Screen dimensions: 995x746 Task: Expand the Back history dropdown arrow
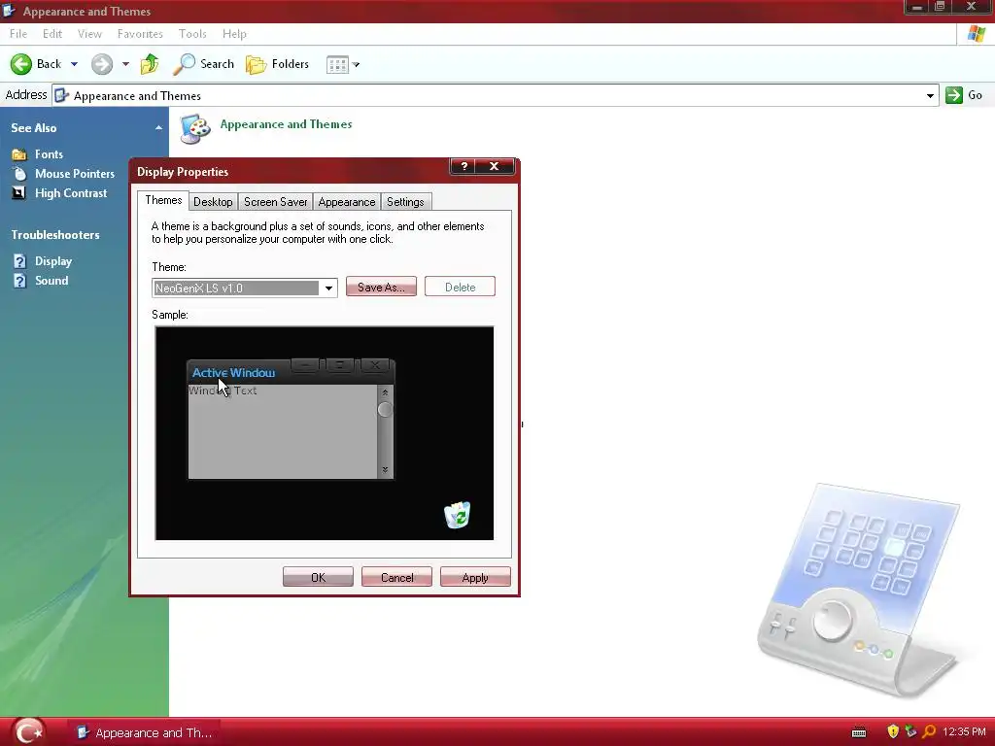(74, 64)
